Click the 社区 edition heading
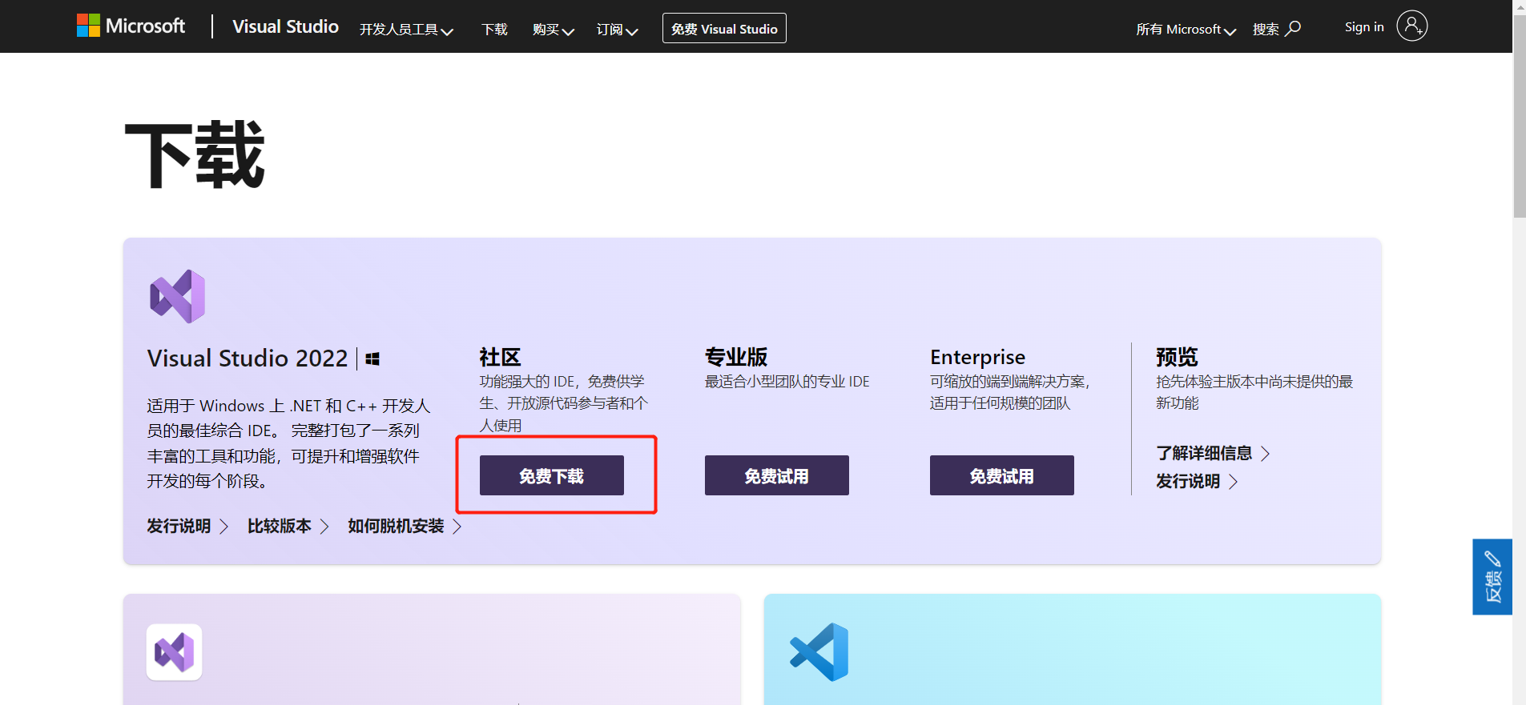The height and width of the screenshot is (705, 1526). pos(500,357)
